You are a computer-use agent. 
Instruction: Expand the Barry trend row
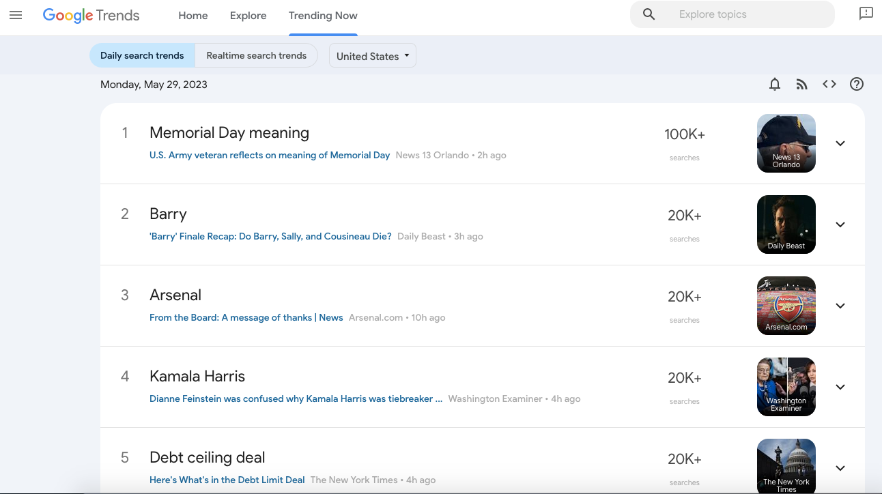(x=840, y=224)
